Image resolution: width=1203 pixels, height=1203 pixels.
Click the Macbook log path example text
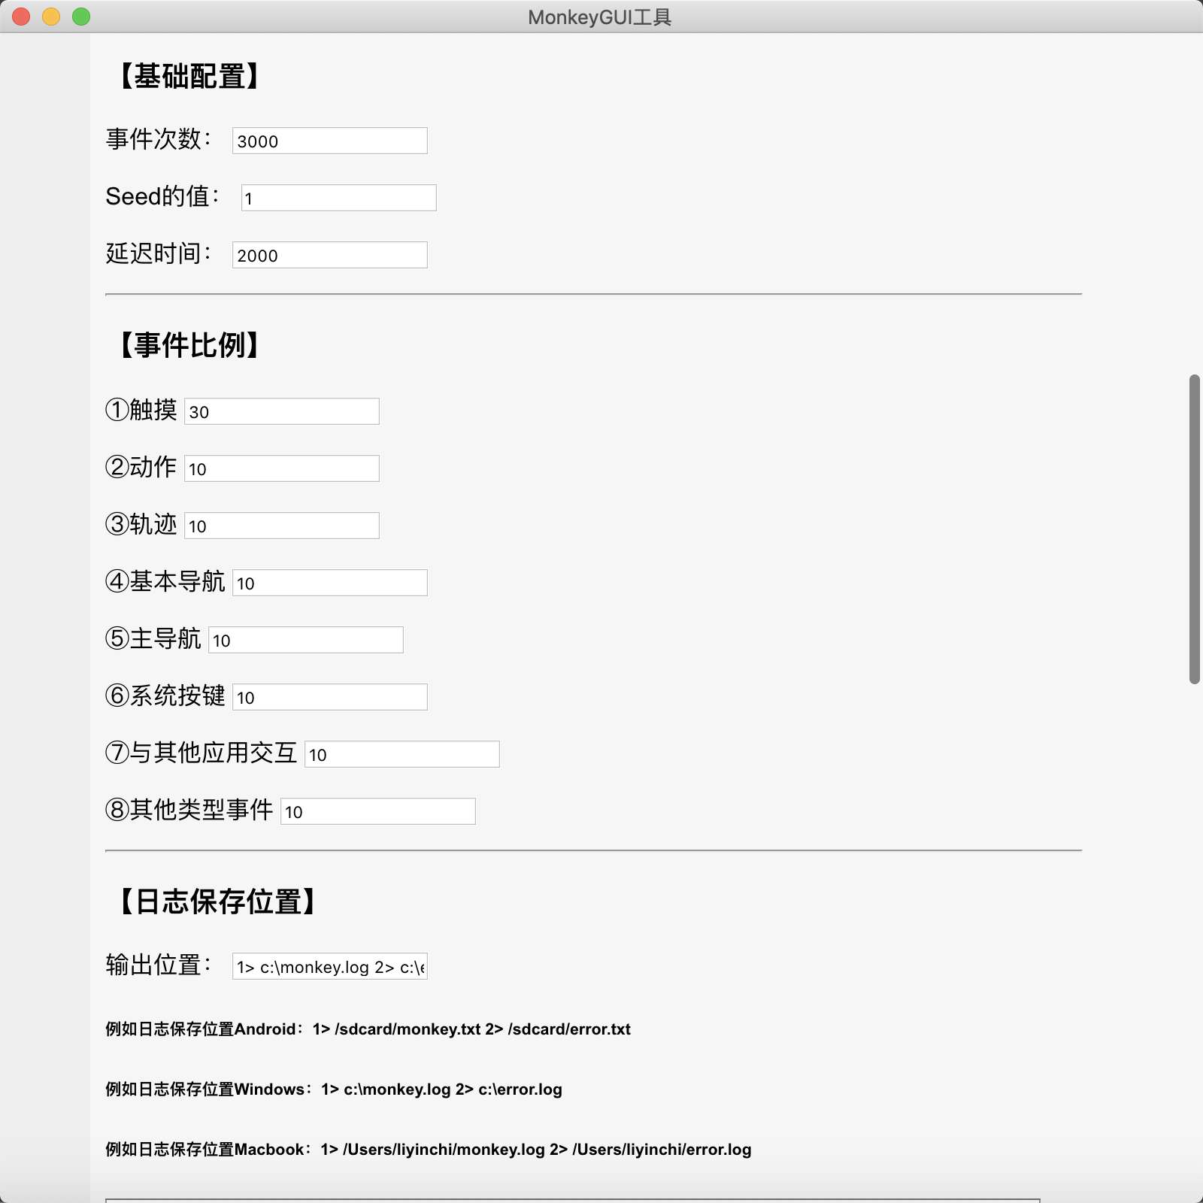428,1150
